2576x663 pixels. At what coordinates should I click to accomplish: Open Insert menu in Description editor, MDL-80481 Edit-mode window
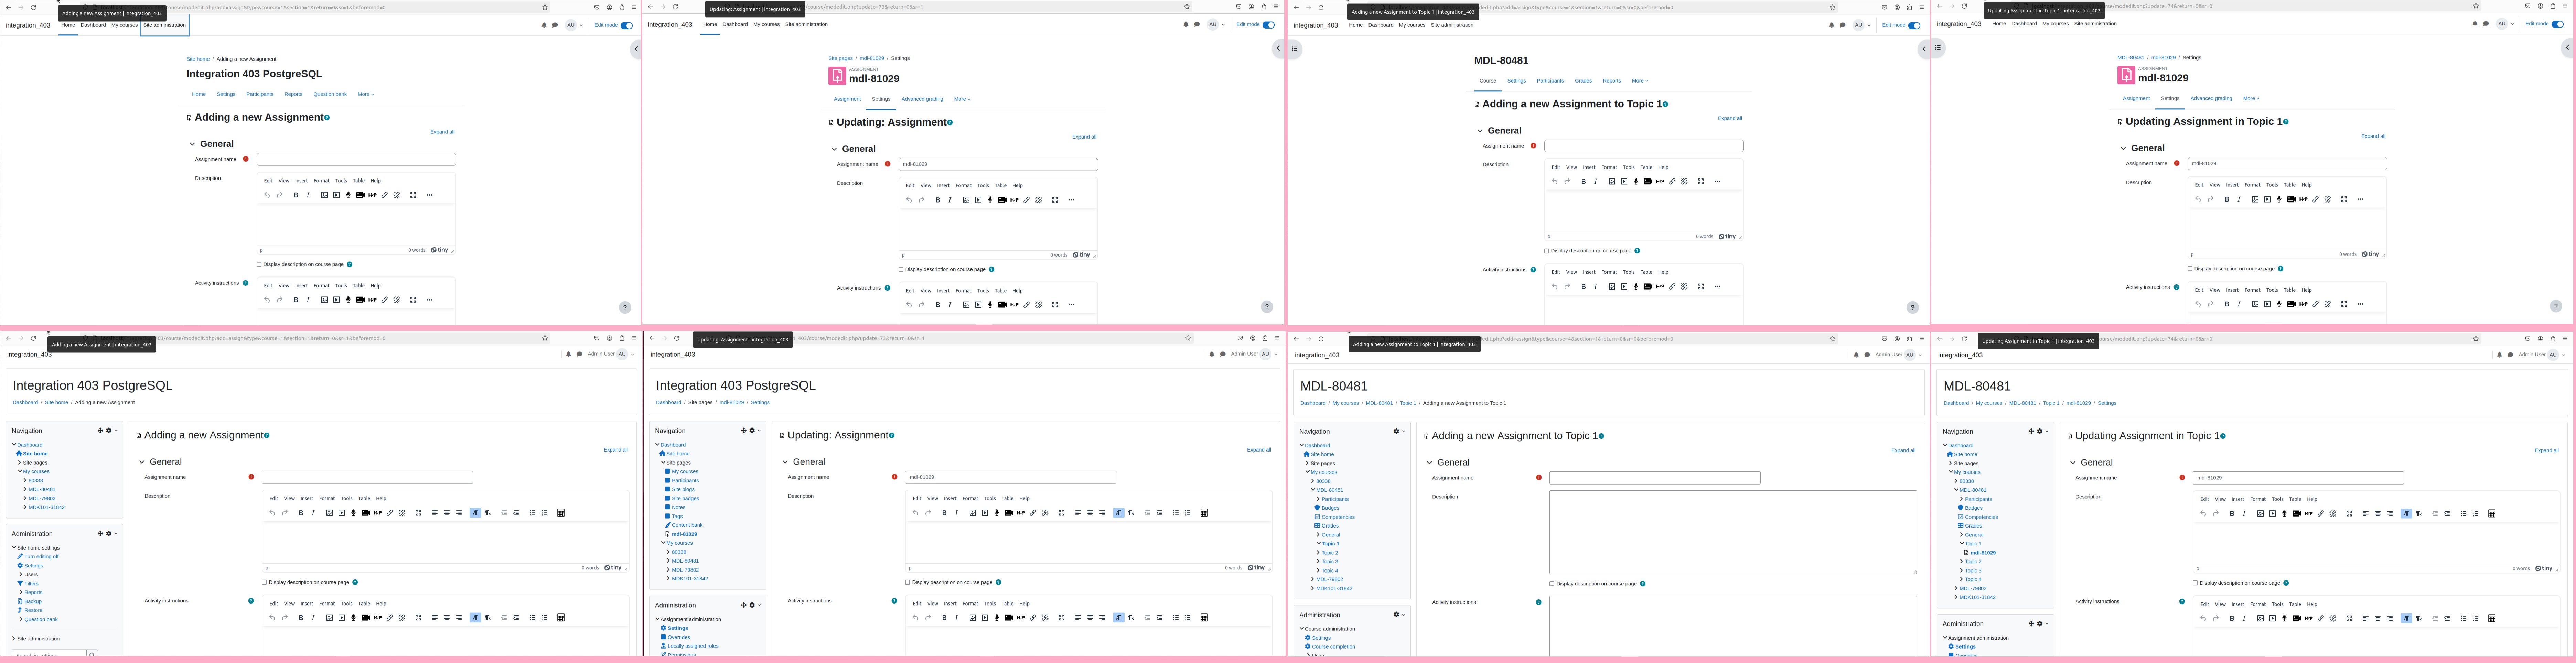(1589, 167)
